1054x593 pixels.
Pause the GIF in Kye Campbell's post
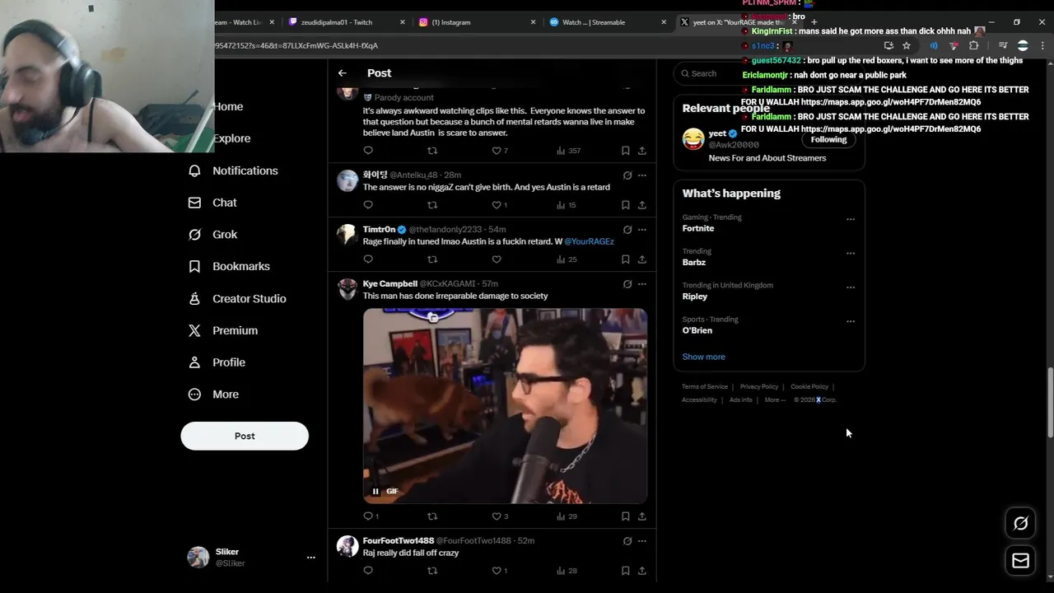[375, 492]
